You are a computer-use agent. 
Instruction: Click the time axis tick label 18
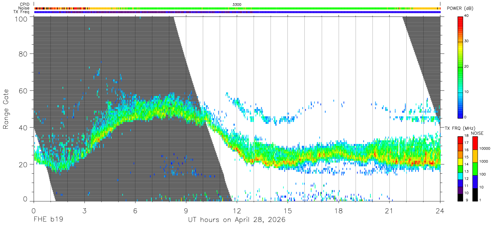click(x=339, y=210)
